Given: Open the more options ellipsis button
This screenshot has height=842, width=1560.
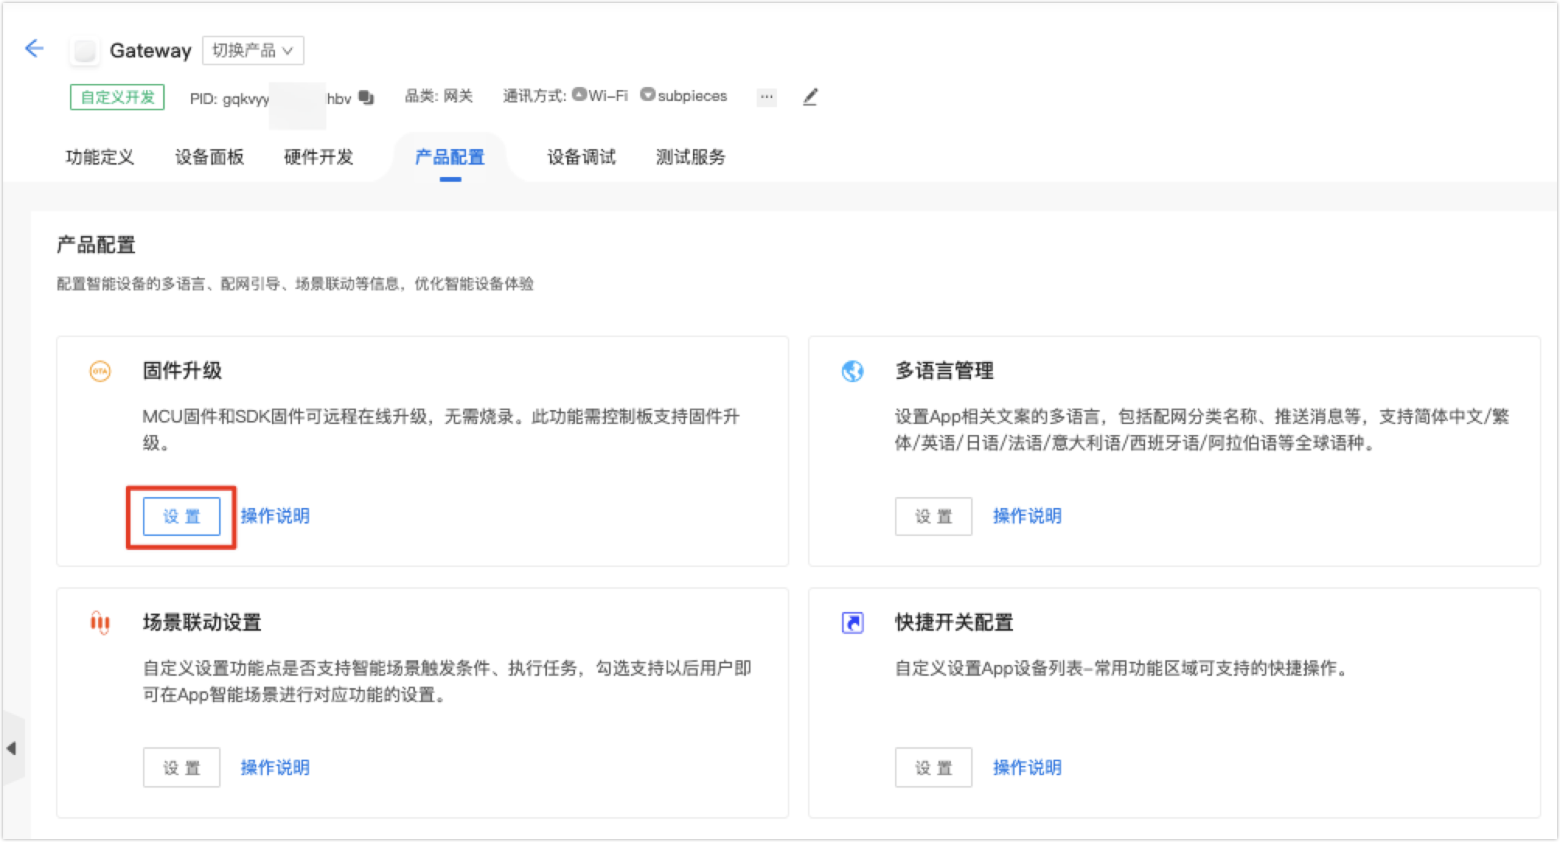Looking at the screenshot, I should 767,97.
